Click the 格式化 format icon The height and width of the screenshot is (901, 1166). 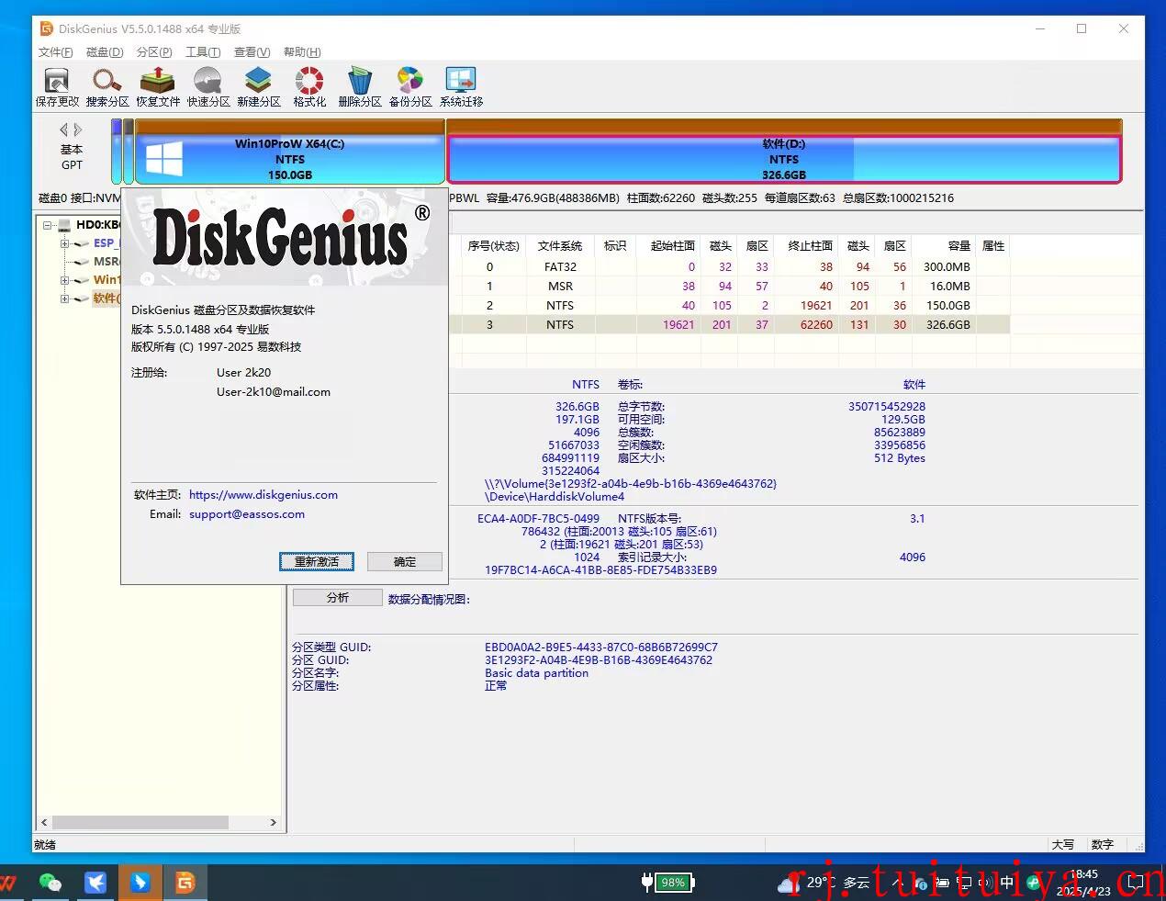[309, 87]
